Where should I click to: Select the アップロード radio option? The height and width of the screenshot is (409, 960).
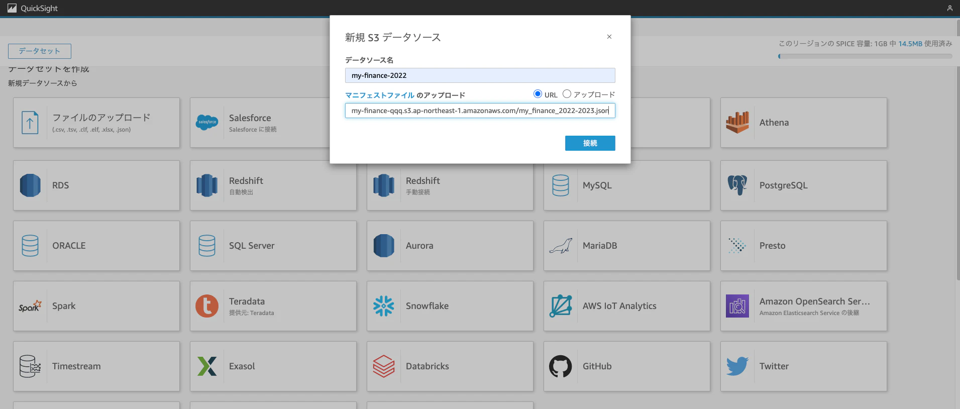(x=567, y=94)
